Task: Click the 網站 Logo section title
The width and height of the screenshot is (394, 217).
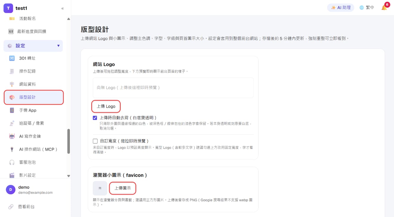Action: click(x=104, y=64)
